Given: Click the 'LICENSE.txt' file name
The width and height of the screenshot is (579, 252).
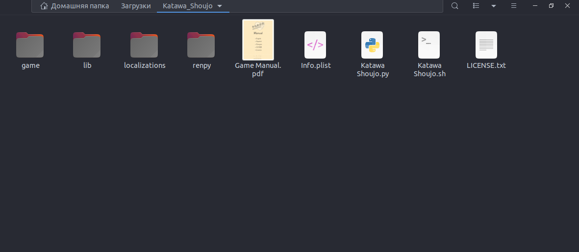Looking at the screenshot, I should pos(486,65).
